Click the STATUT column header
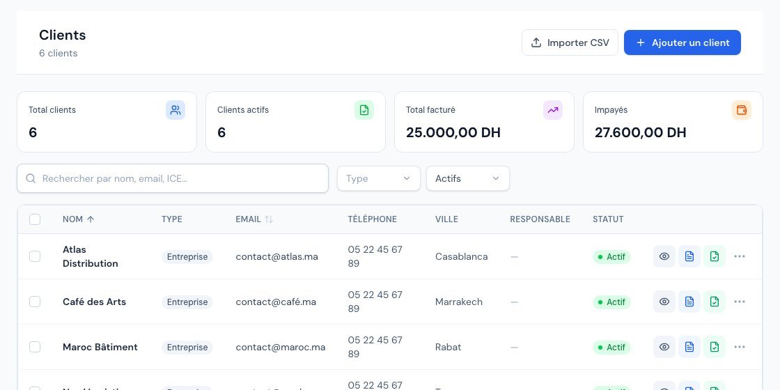 click(608, 219)
